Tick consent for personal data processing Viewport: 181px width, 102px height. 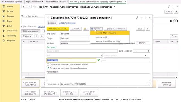click(x=48, y=65)
